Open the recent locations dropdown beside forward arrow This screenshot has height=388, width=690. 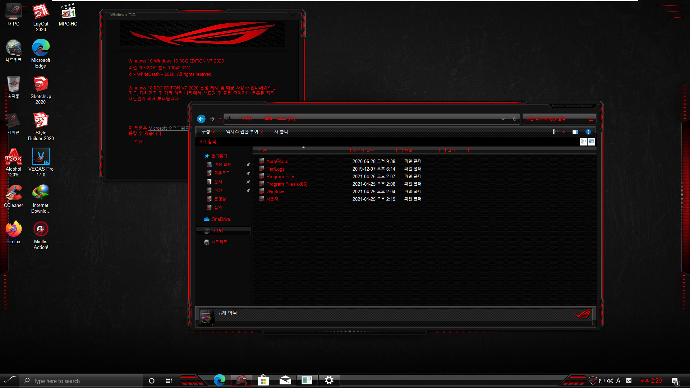(220, 119)
